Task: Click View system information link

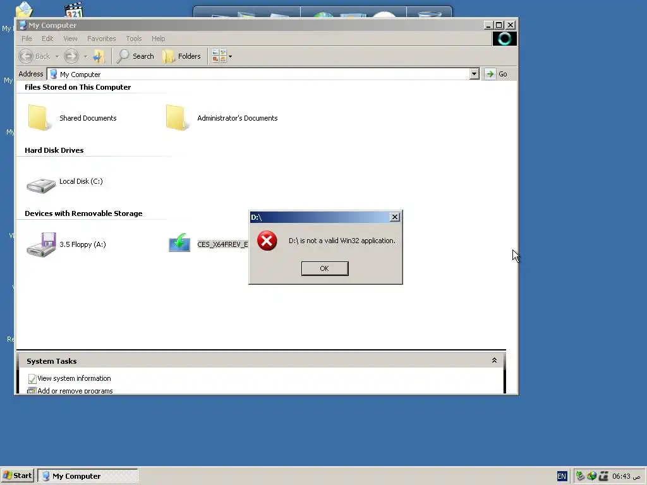Action: point(74,378)
